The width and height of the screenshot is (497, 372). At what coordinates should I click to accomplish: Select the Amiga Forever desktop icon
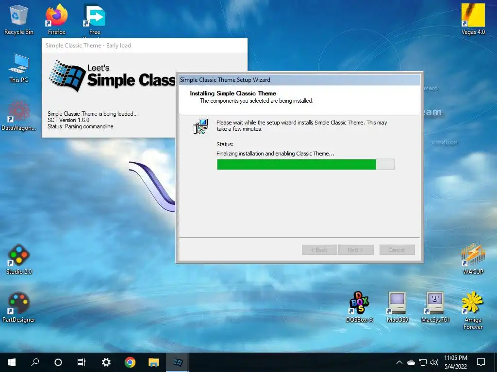click(x=473, y=310)
